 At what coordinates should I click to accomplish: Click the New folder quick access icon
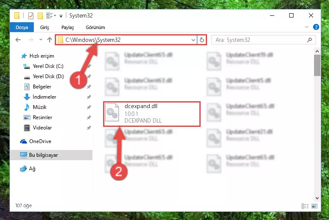click(x=40, y=16)
